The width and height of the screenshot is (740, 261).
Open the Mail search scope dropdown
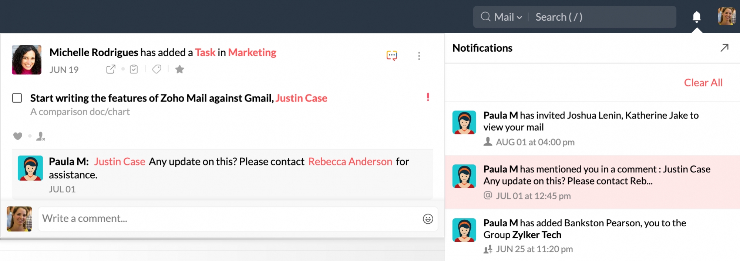pos(508,17)
